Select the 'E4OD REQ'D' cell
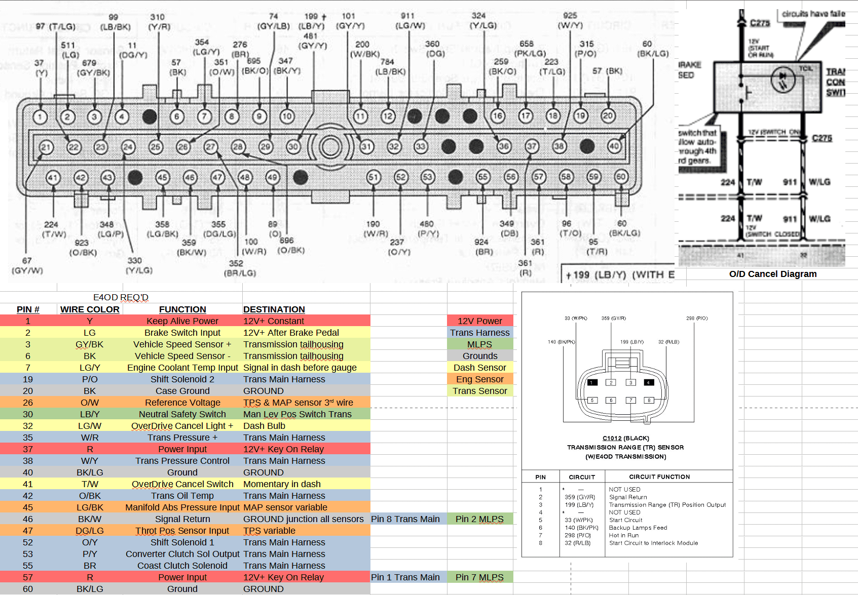This screenshot has width=858, height=595. (x=121, y=297)
